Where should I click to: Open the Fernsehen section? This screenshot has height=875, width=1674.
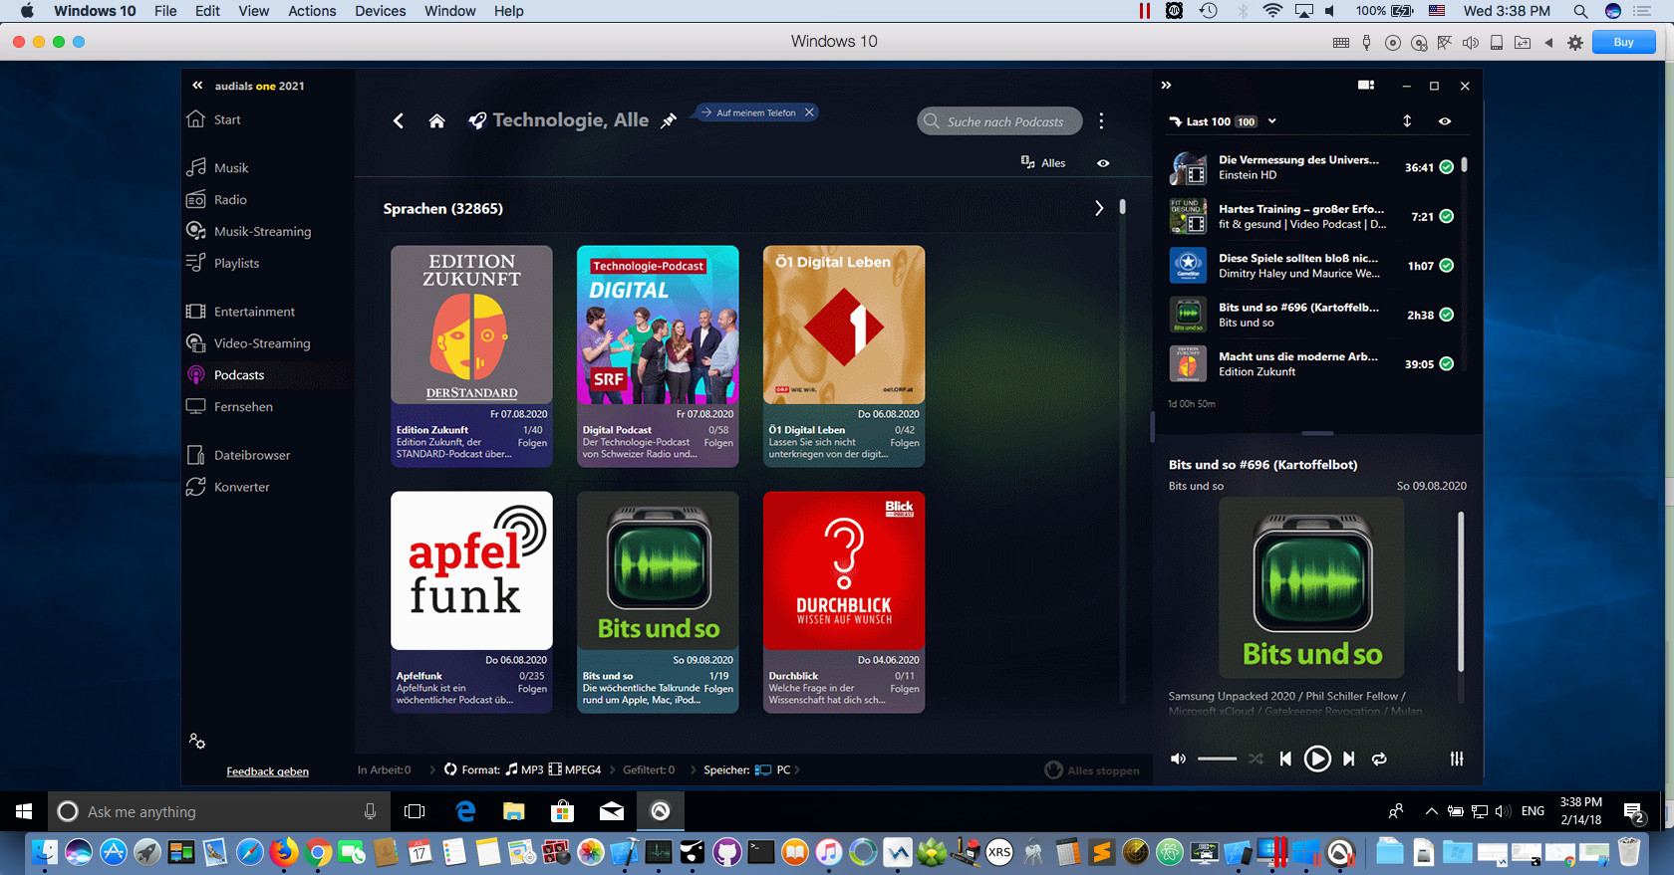click(242, 406)
